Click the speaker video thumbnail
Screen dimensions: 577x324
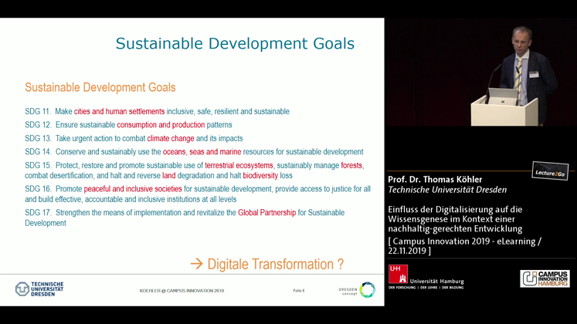click(480, 72)
